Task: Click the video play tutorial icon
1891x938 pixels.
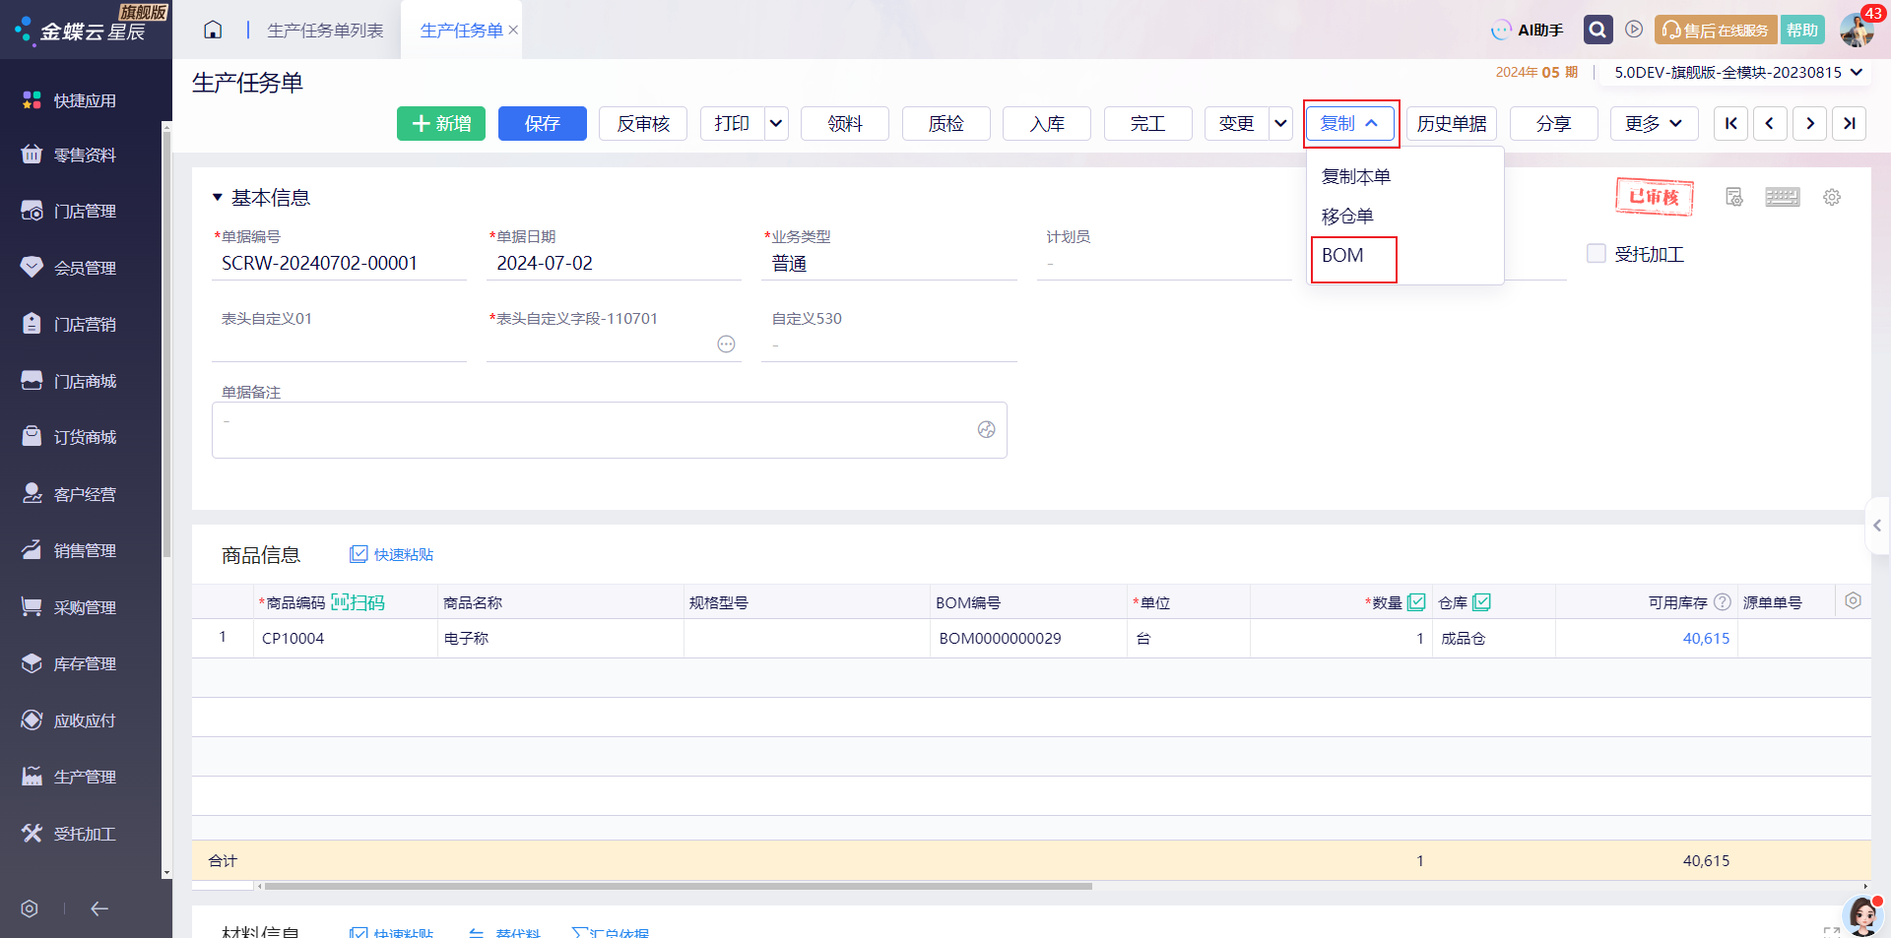Action: 1634,30
